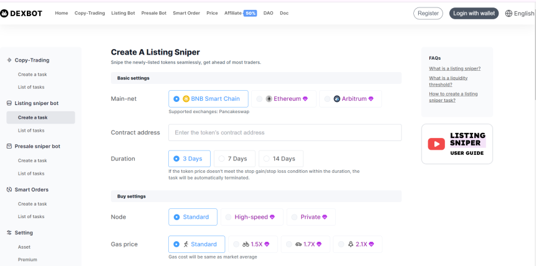Select the Arbitrum main-net radio
This screenshot has width=536, height=266.
click(x=327, y=99)
